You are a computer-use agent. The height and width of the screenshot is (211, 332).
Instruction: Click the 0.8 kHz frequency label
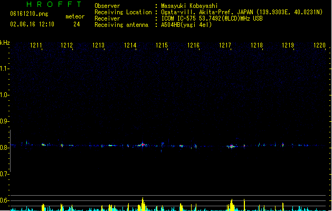point(5,147)
